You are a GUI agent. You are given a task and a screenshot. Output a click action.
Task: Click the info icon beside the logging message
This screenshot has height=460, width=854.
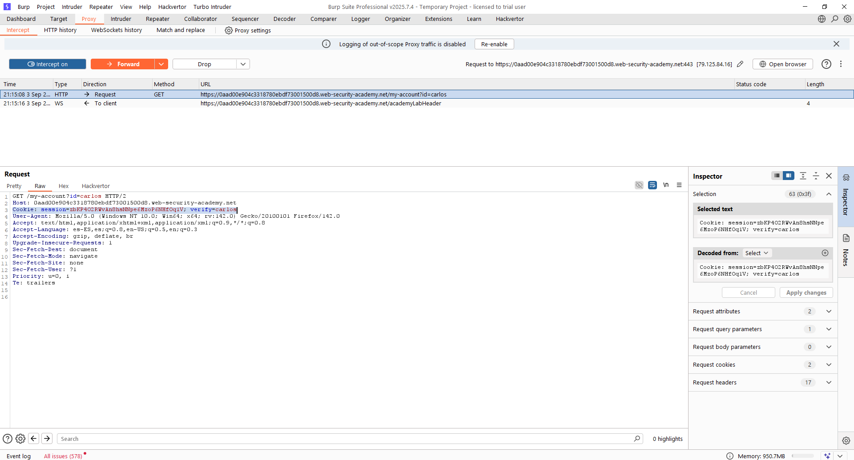pyautogui.click(x=326, y=44)
